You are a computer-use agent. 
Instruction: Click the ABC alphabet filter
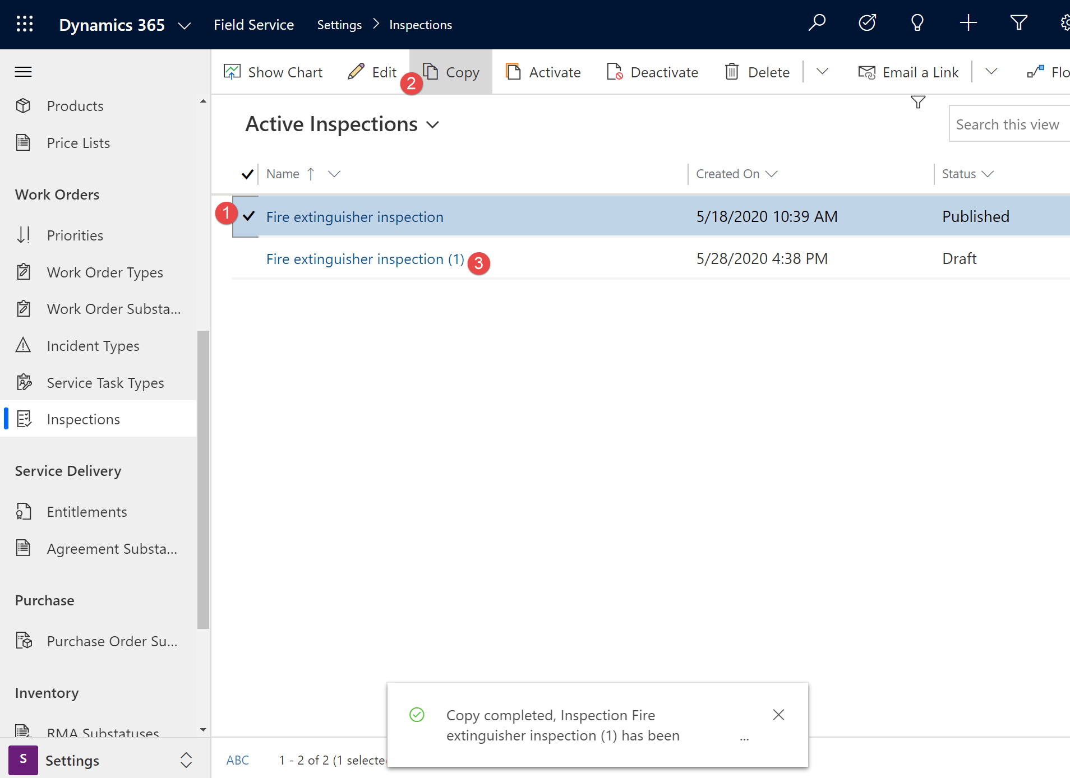click(x=238, y=760)
